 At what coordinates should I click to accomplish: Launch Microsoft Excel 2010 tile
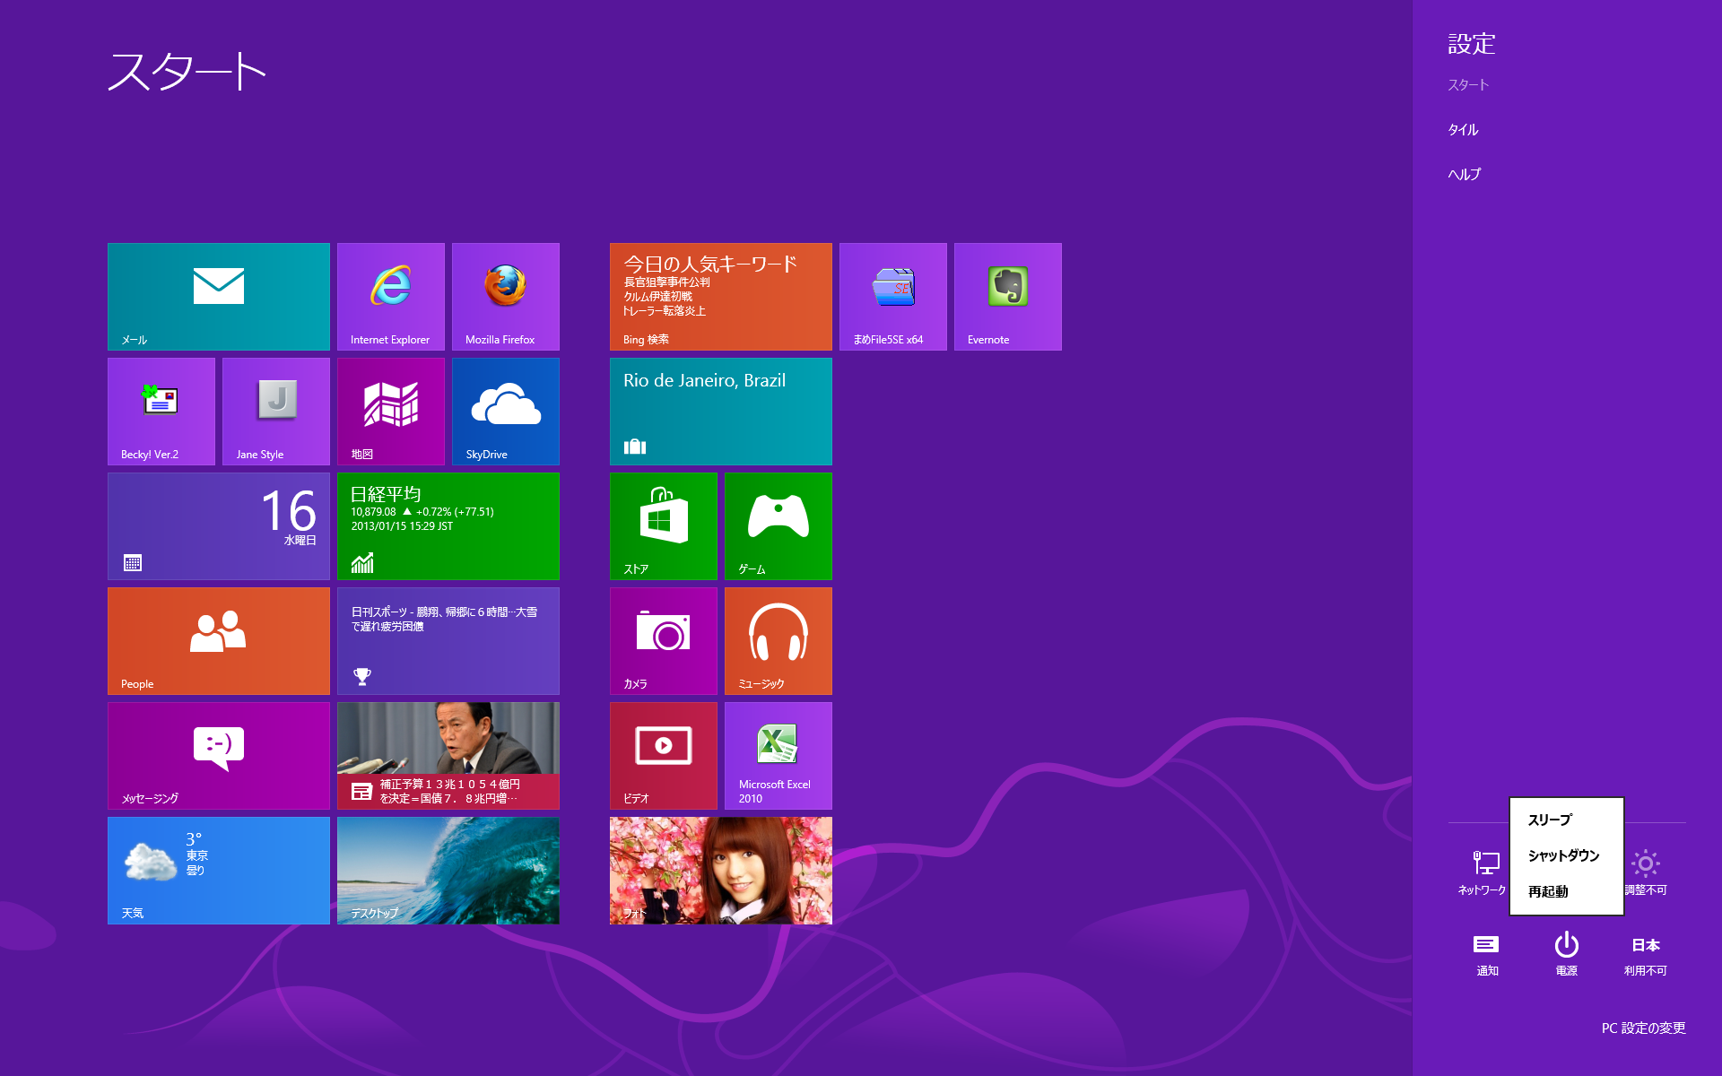coord(778,755)
